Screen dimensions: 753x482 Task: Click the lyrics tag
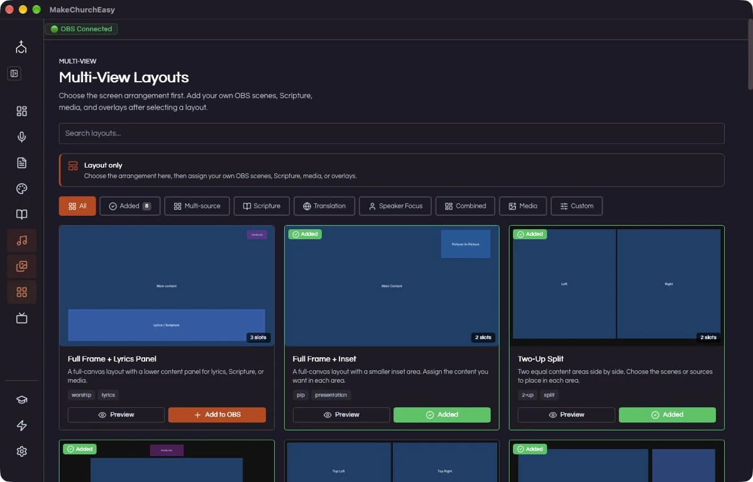click(x=108, y=395)
